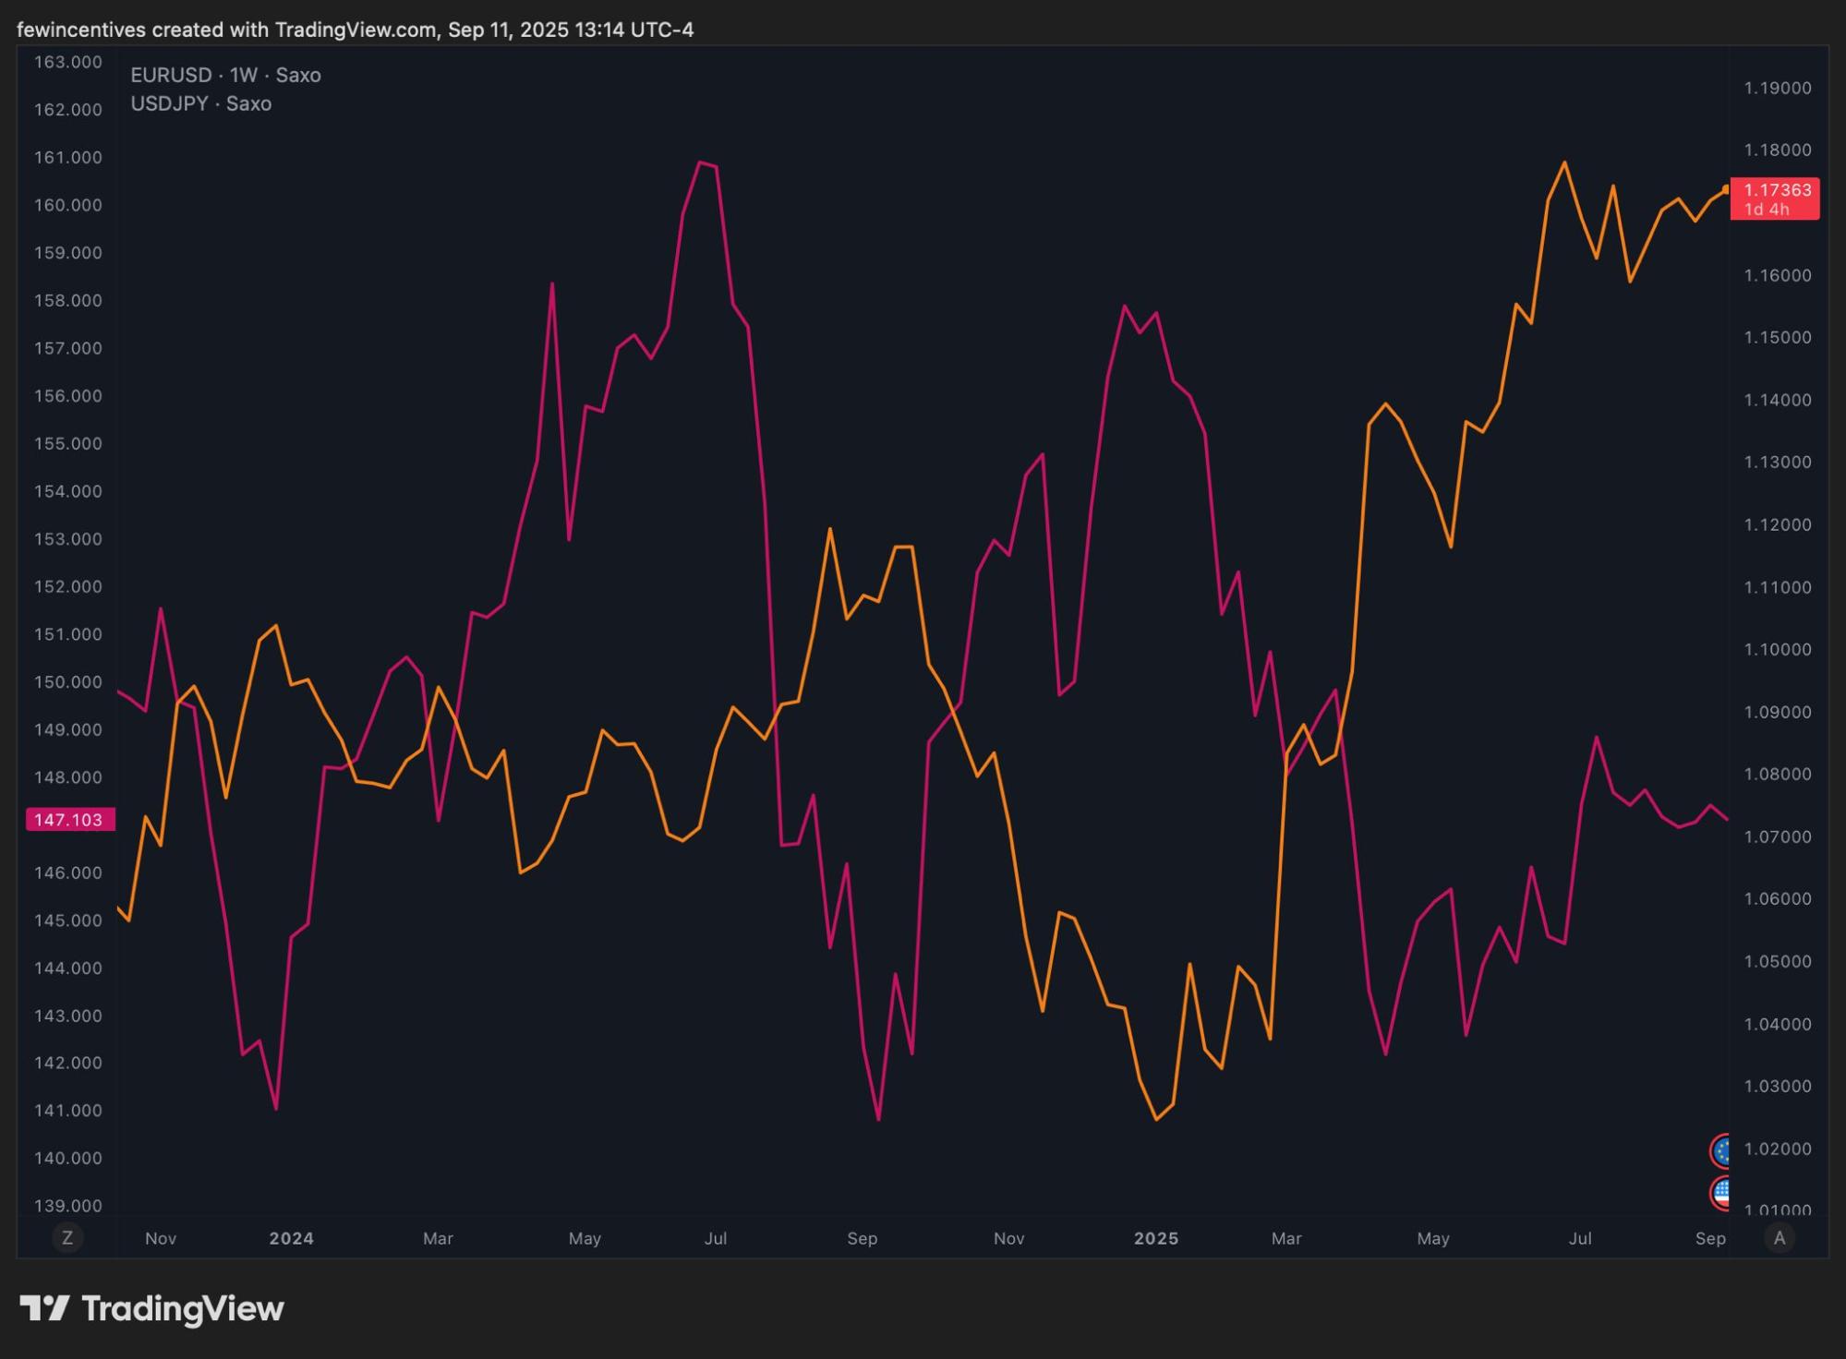This screenshot has width=1846, height=1359.
Task: Click the 1.19000 right scale label
Action: pyautogui.click(x=1777, y=88)
